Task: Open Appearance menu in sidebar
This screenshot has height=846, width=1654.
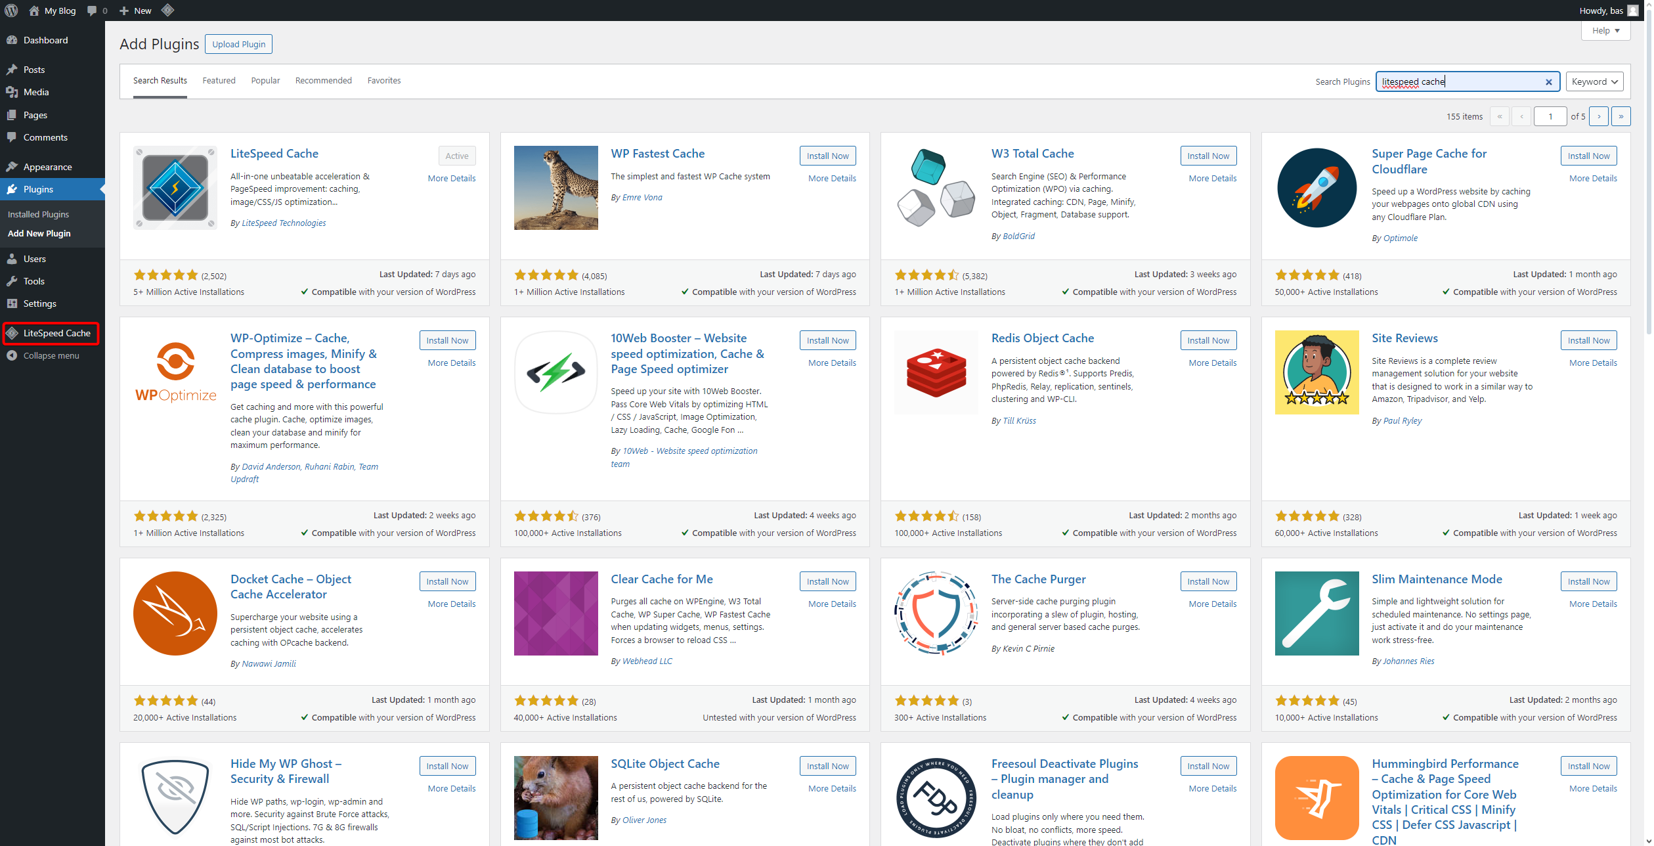Action: (x=47, y=167)
